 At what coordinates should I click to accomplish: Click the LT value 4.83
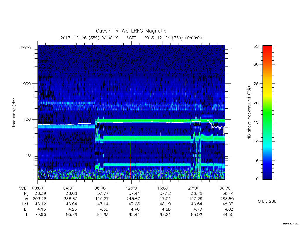[x=229, y=209]
